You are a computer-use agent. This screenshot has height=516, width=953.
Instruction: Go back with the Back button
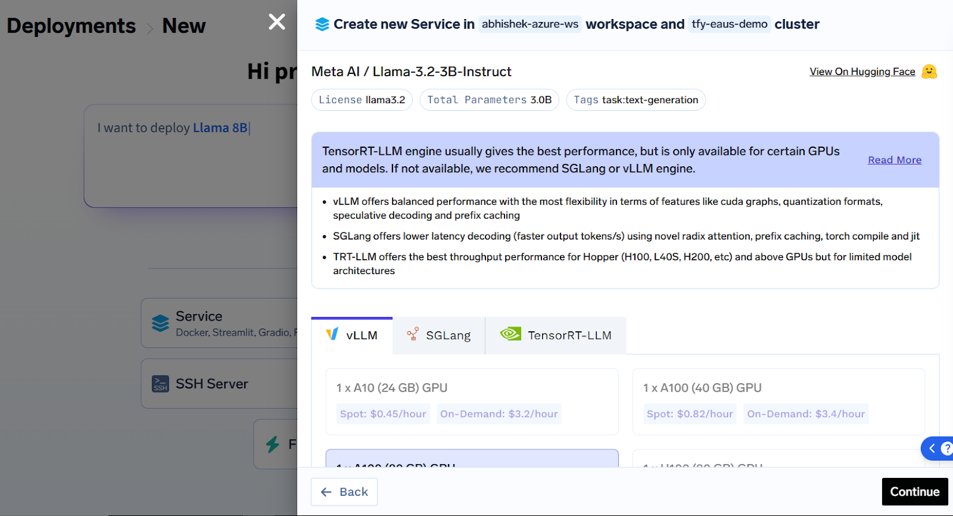[x=344, y=492]
